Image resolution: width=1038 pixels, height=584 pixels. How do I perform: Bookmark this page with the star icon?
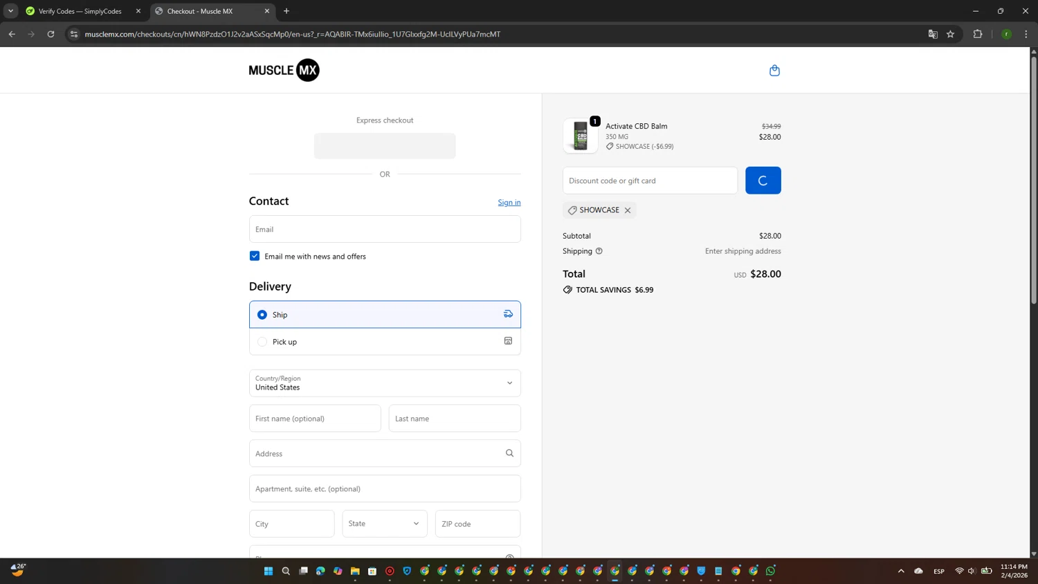click(x=951, y=34)
